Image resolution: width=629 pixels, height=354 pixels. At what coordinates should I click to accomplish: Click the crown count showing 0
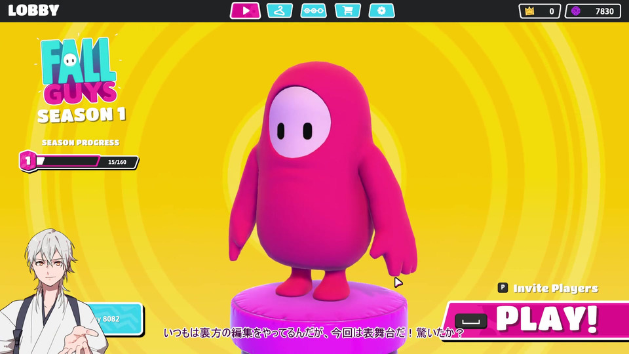539,11
